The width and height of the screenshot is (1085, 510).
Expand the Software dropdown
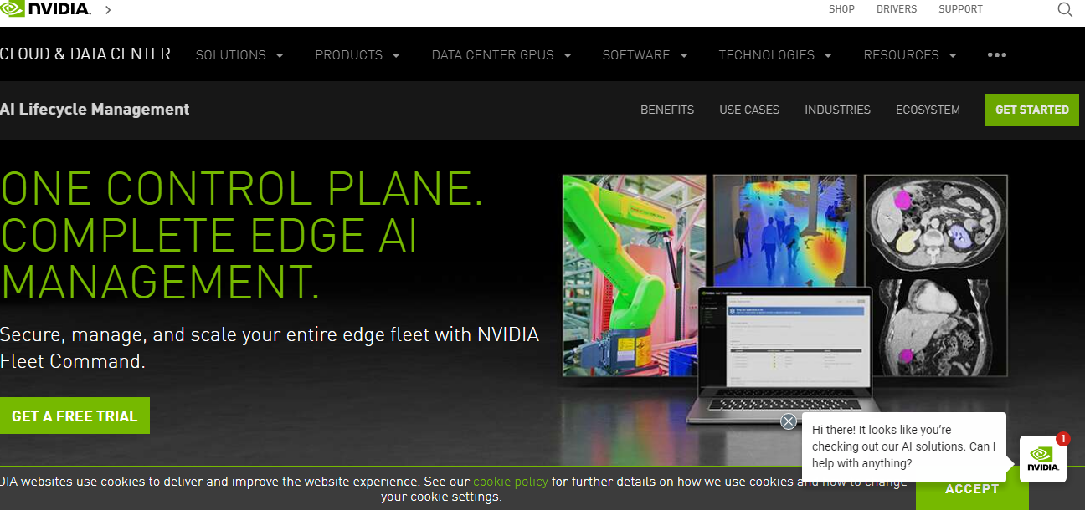645,54
